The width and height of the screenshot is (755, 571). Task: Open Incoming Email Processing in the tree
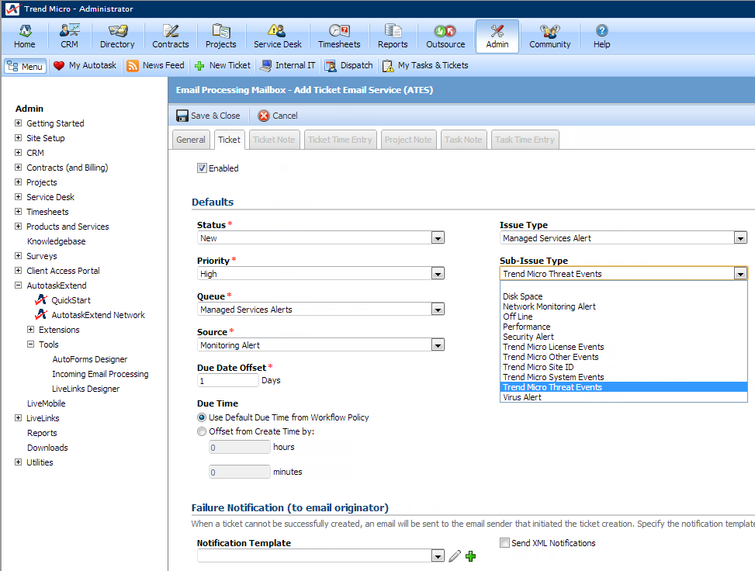pyautogui.click(x=100, y=374)
